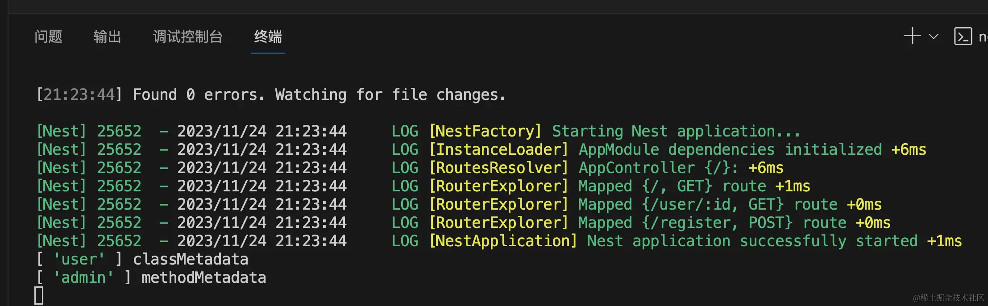The width and height of the screenshot is (988, 306).
Task: Select the 终端 (Terminal) tab
Action: tap(268, 37)
